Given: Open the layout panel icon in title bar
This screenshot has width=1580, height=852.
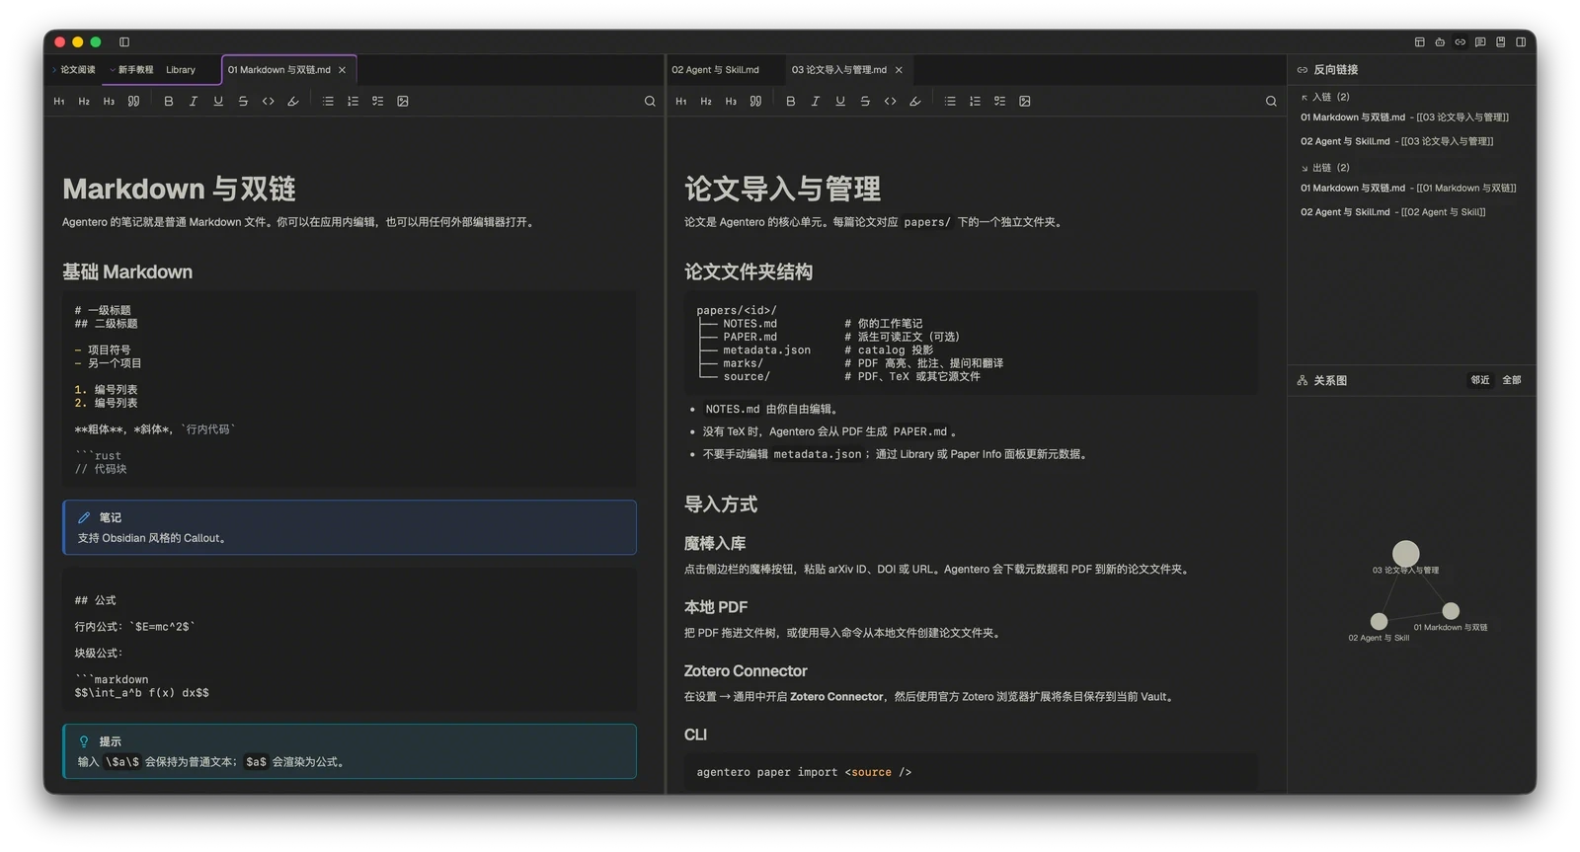Looking at the screenshot, I should pyautogui.click(x=1420, y=41).
